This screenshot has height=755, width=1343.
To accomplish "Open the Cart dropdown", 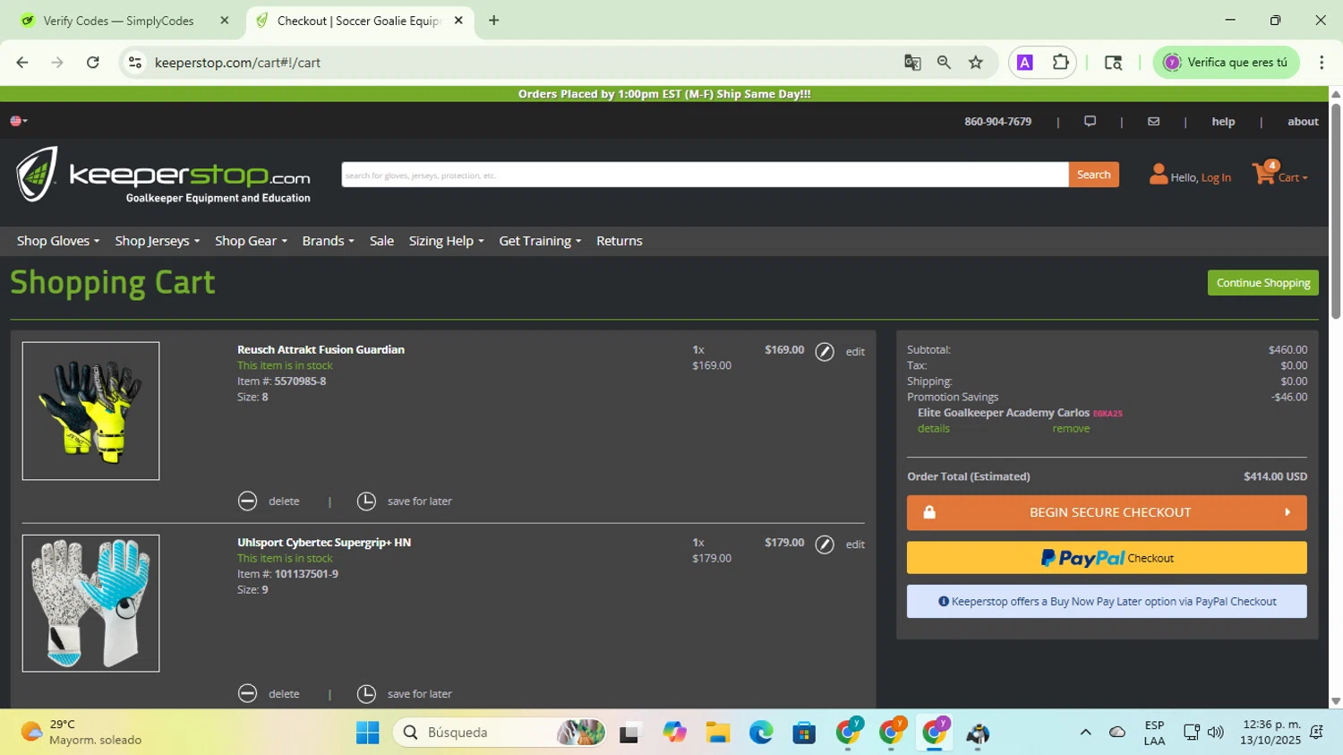I will [1292, 177].
